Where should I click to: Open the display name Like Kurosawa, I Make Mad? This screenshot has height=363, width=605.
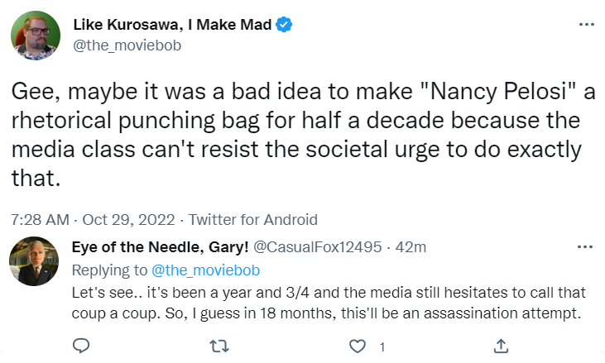click(x=171, y=26)
